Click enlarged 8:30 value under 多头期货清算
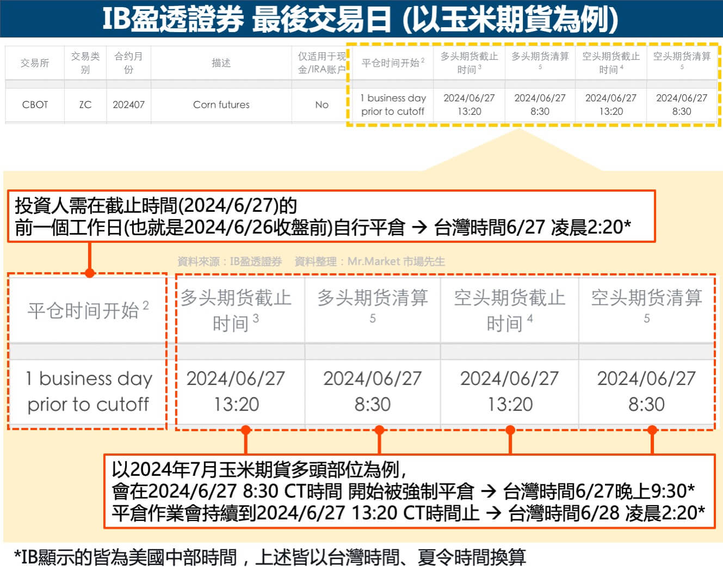Image resolution: width=723 pixels, height=570 pixels. point(373,404)
